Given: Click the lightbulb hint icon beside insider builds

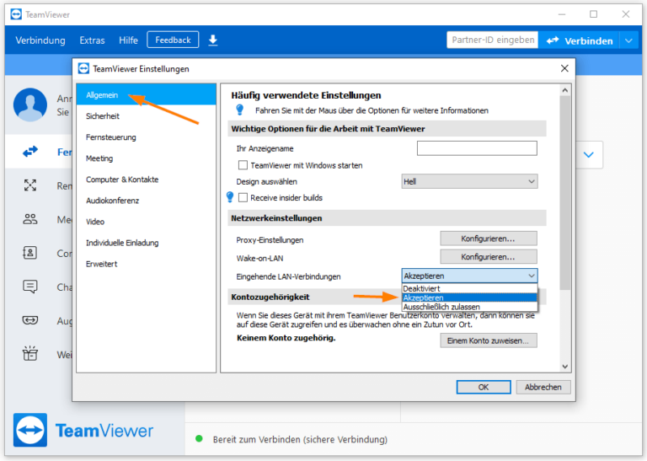Looking at the screenshot, I should click(230, 197).
